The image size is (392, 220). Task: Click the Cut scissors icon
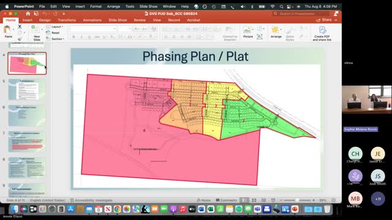(20, 26)
